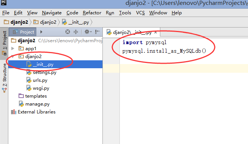Select djanjo2 project root in tree
Screen dimensions: 248x144
[26, 41]
